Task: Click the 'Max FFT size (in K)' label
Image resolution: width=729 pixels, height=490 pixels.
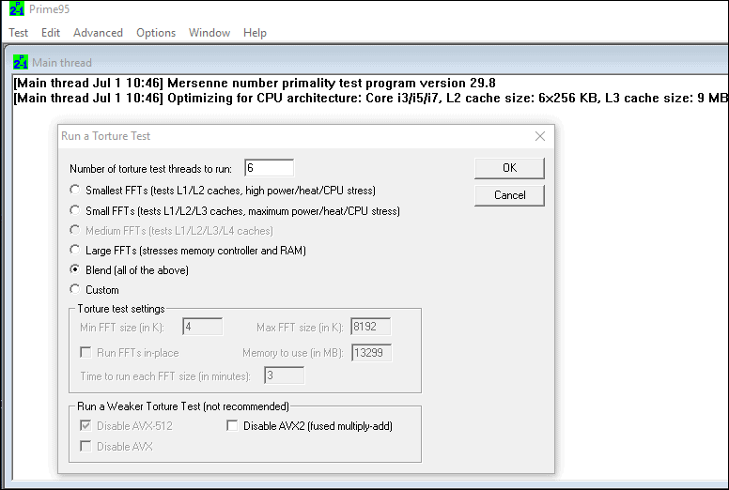Action: (x=300, y=328)
